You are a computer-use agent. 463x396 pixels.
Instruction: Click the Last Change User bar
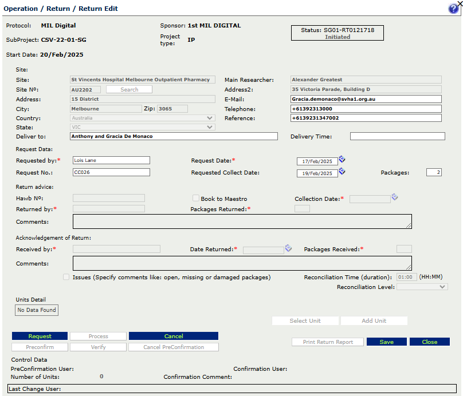[232, 389]
